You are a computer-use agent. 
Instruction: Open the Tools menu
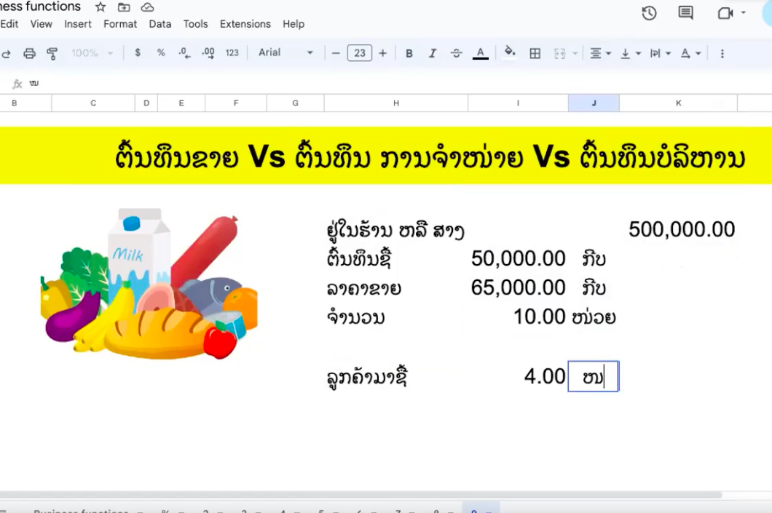(195, 24)
